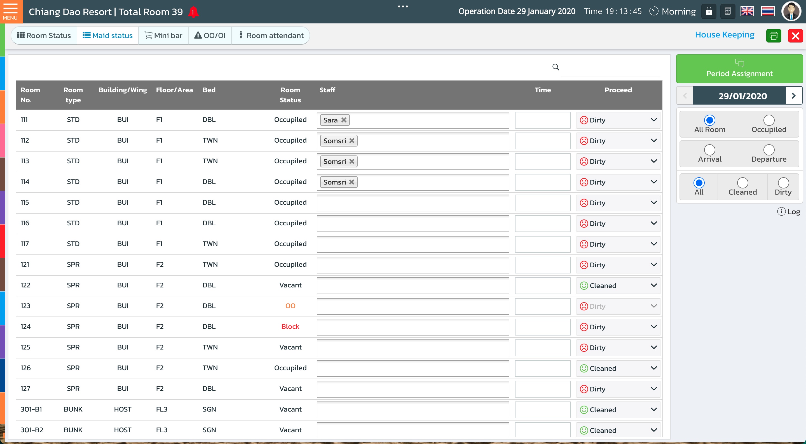Screen dimensions: 806x444
Task: Switch language with UK flag
Action: coord(747,11)
